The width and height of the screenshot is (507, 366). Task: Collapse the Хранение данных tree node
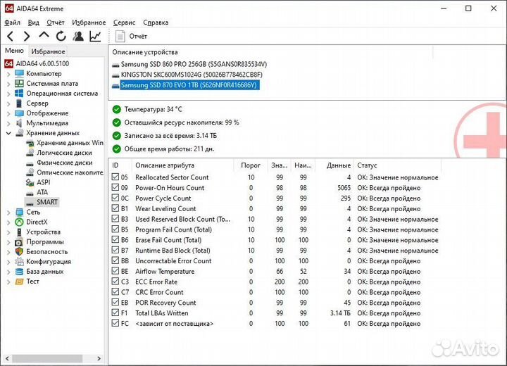[8, 133]
